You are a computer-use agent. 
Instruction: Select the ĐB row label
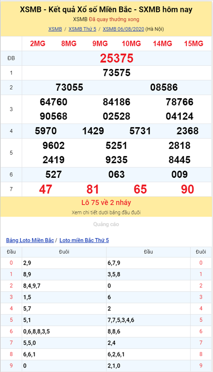(11, 58)
